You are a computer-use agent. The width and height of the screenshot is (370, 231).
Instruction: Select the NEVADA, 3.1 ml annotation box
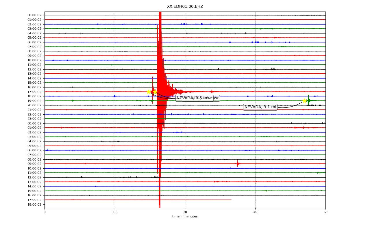click(x=260, y=107)
